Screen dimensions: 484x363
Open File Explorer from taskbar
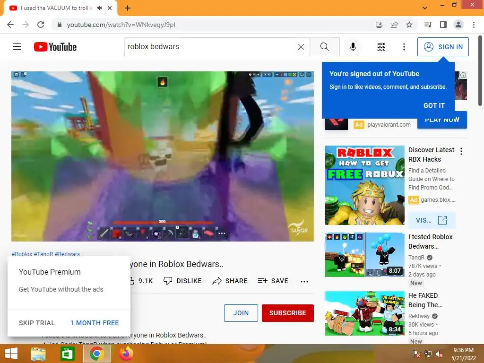38,354
